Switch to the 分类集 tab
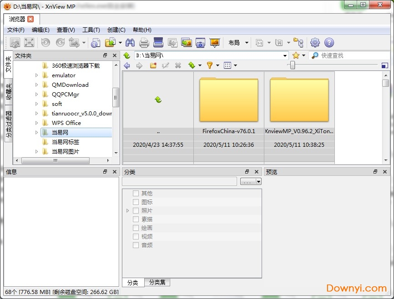Image resolution: width=394 pixels, height=299 pixels. (157, 282)
